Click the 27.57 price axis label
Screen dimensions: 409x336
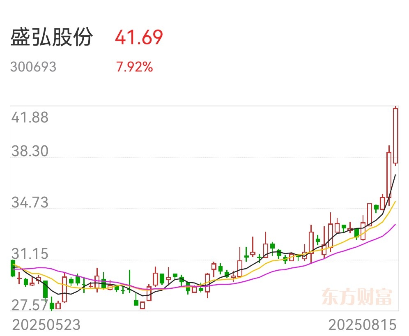coord(30,305)
